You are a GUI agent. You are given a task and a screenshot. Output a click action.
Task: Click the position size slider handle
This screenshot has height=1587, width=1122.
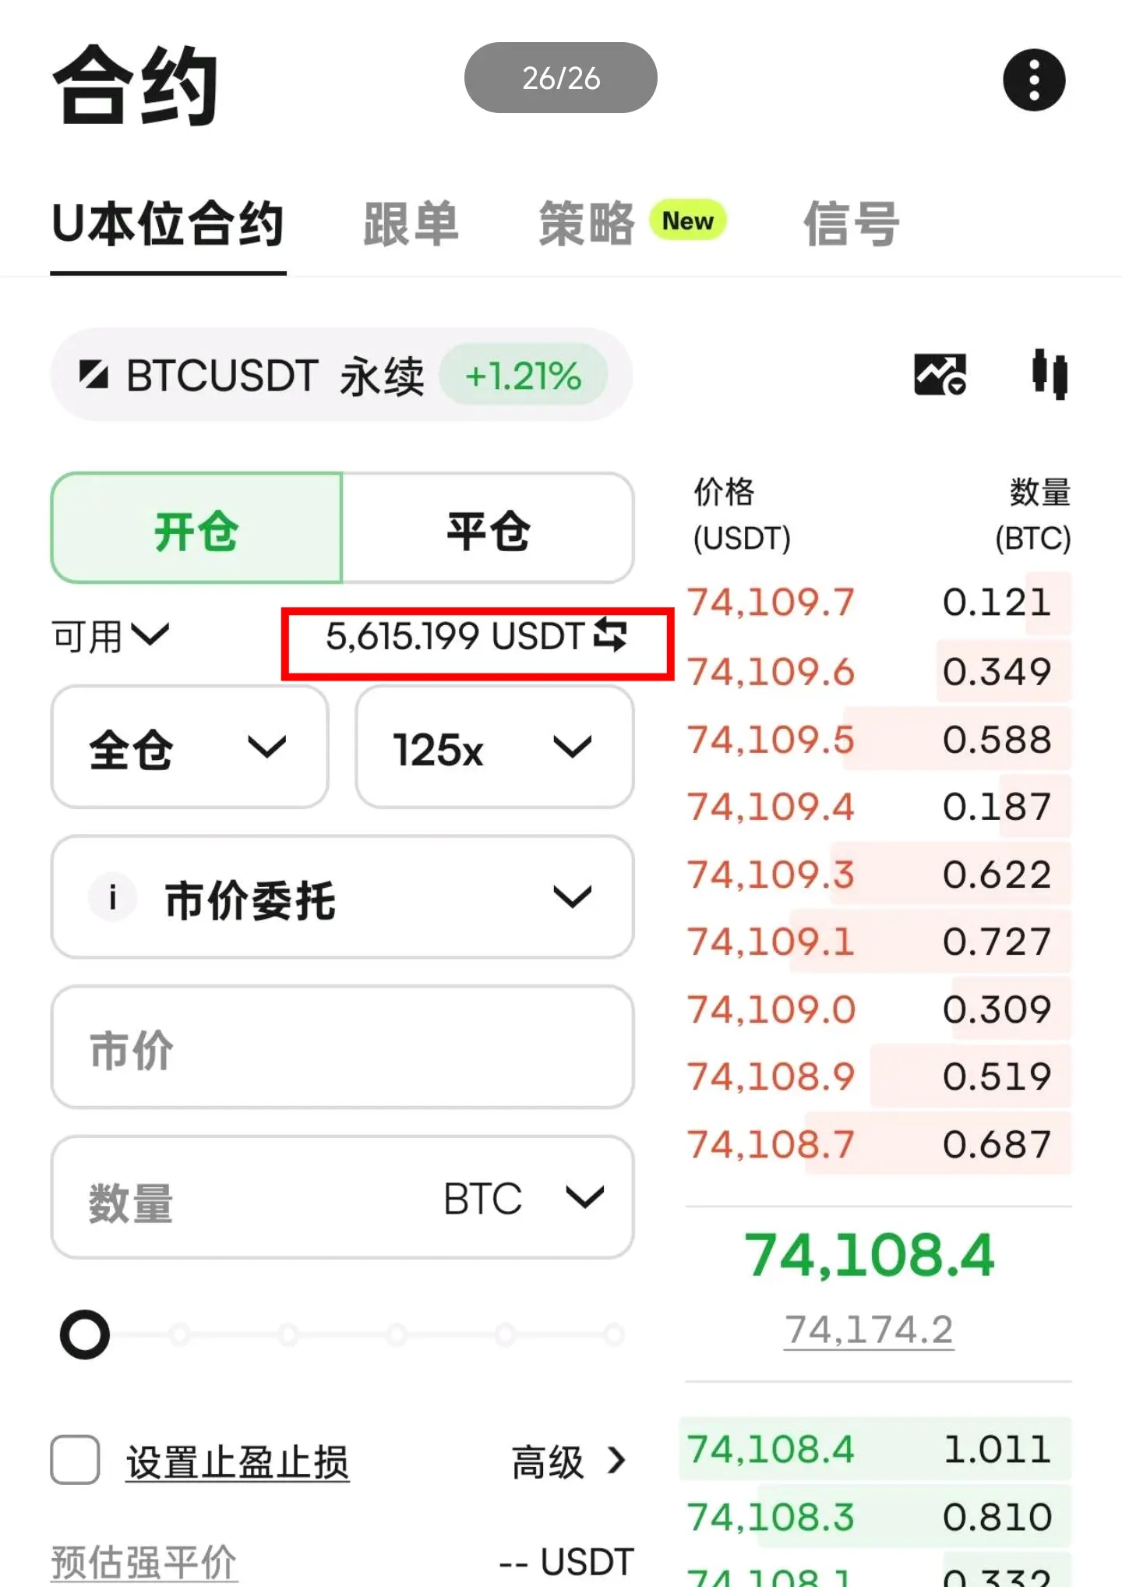(85, 1334)
